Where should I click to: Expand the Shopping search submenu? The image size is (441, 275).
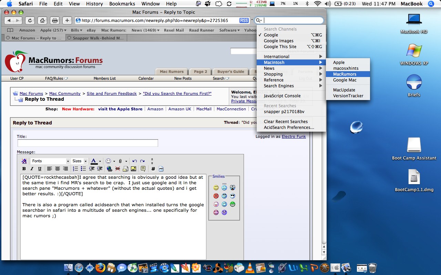click(291, 74)
